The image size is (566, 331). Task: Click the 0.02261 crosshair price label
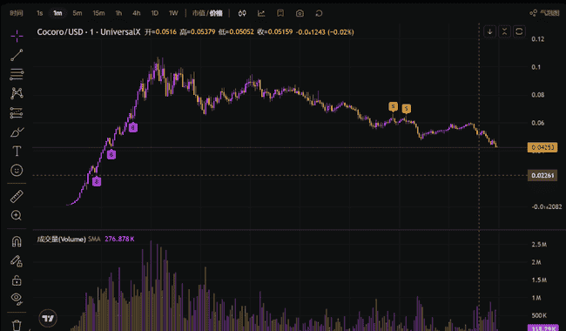pyautogui.click(x=542, y=175)
